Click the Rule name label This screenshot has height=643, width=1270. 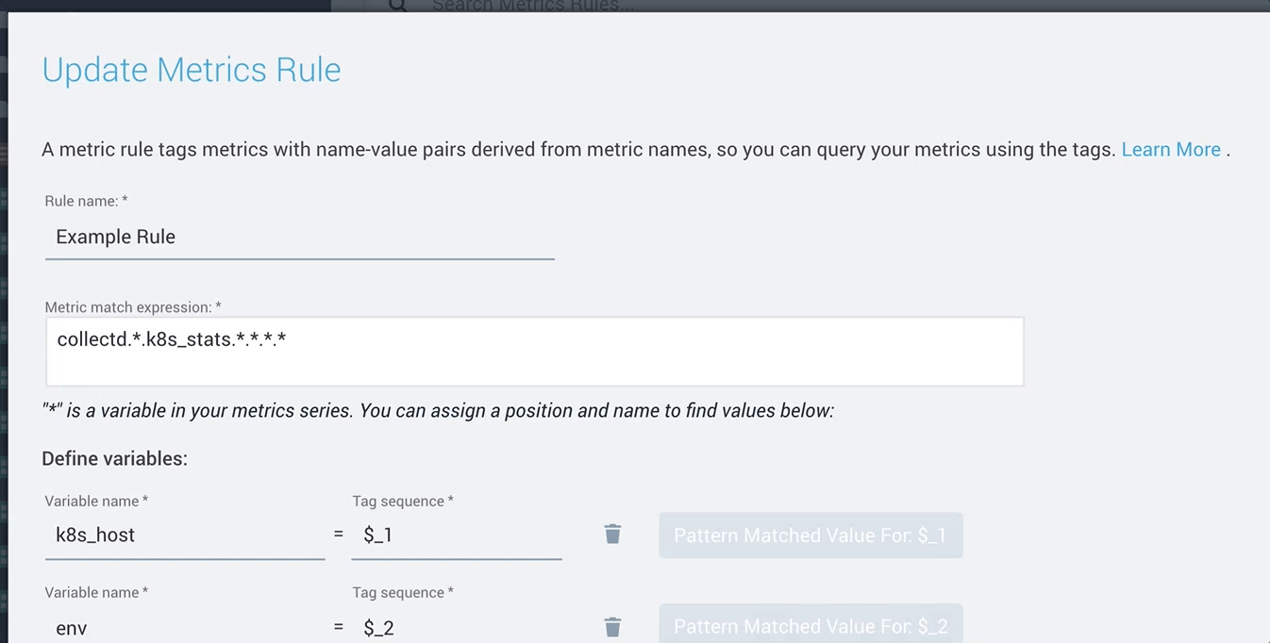click(x=86, y=202)
